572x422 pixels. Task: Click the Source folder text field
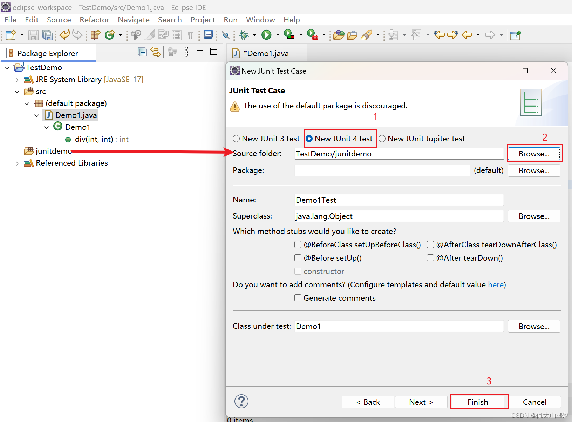pyautogui.click(x=399, y=154)
